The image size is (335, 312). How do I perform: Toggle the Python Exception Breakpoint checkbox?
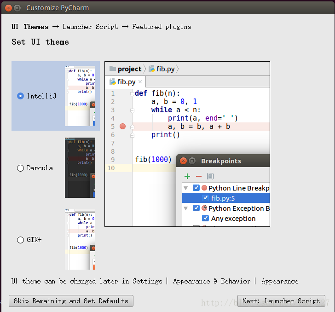point(196,208)
